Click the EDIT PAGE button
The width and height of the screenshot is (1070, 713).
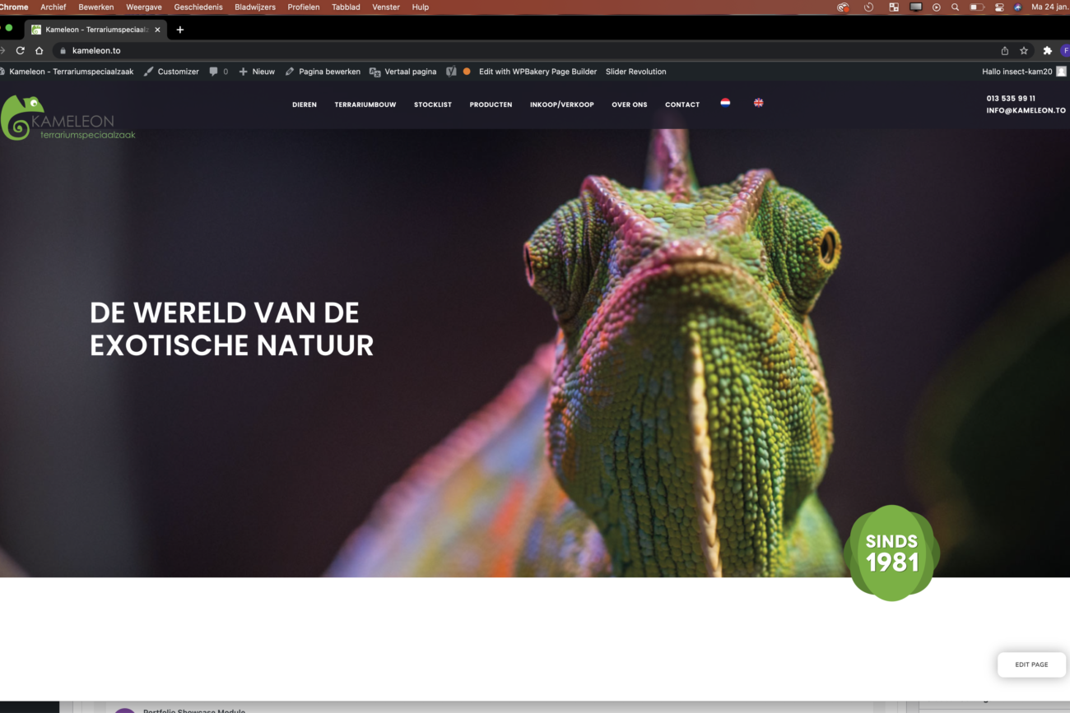pyautogui.click(x=1031, y=664)
